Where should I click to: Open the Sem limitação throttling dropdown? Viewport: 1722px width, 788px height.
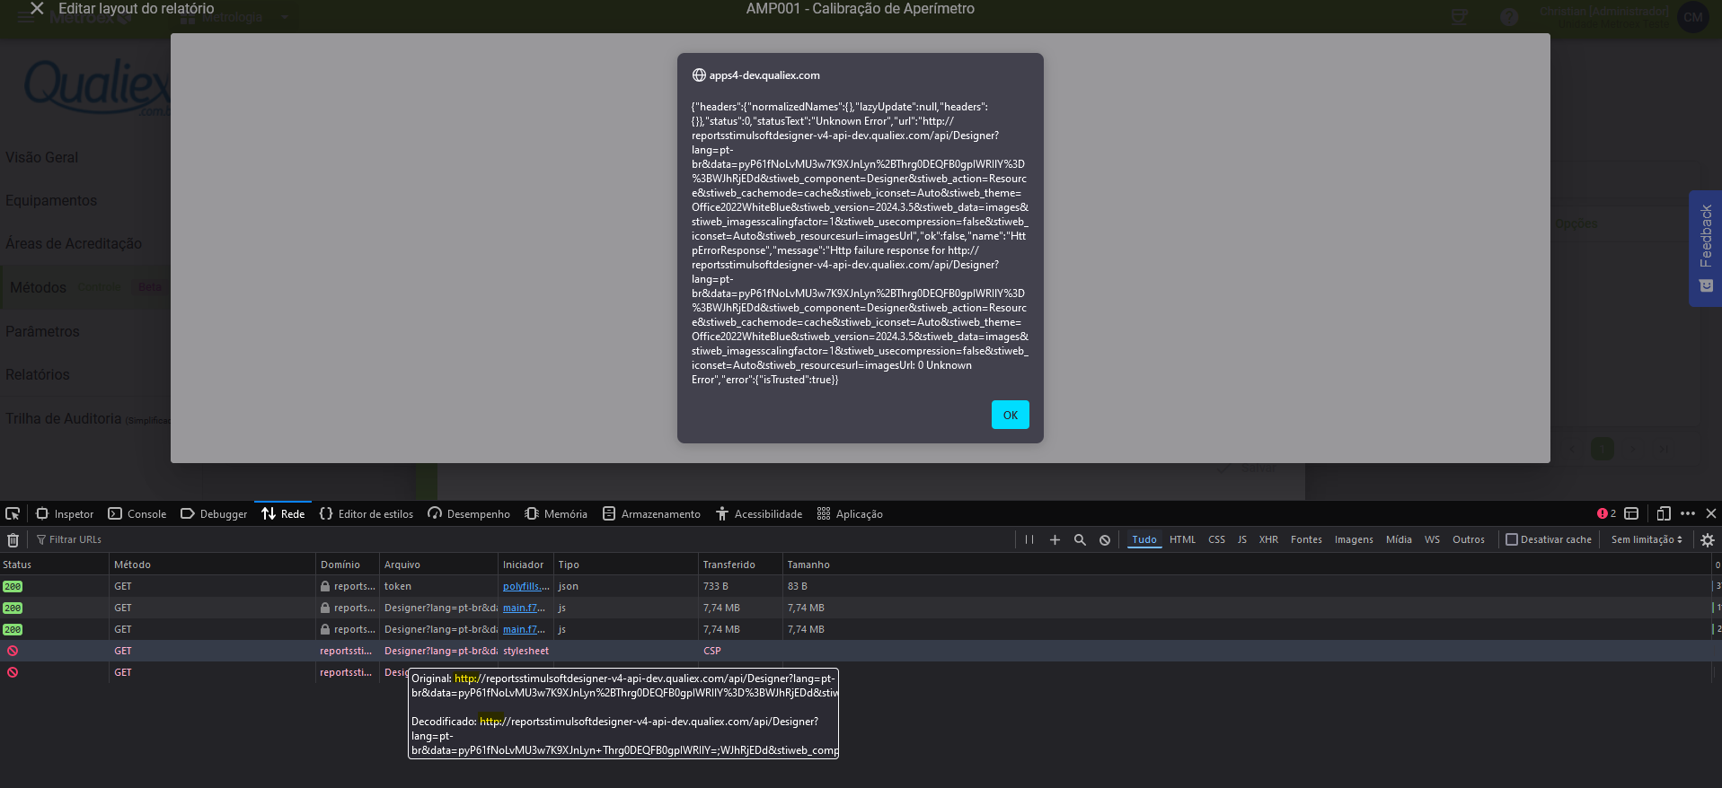[1647, 539]
